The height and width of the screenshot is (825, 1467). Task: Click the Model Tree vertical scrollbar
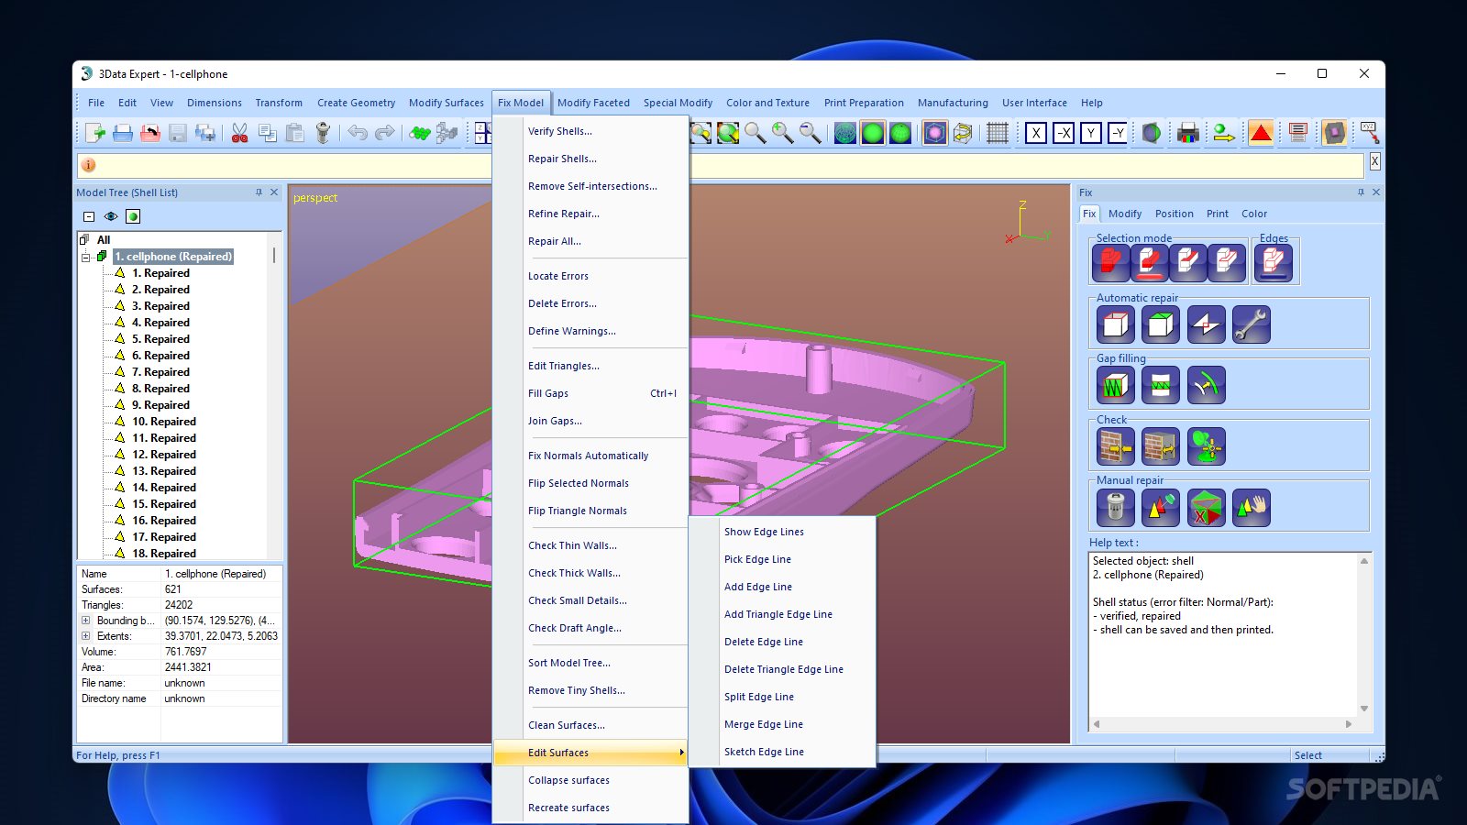274,394
